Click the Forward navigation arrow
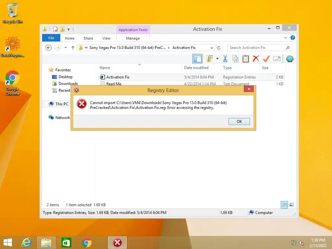The height and width of the screenshot is (249, 332). click(x=58, y=48)
